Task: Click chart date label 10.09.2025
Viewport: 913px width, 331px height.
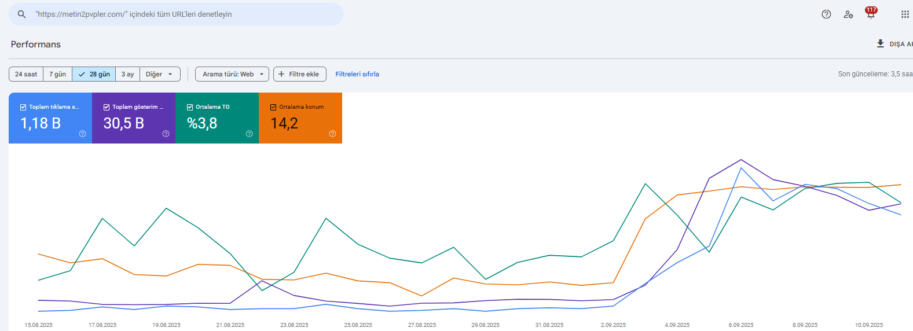Action: (869, 325)
